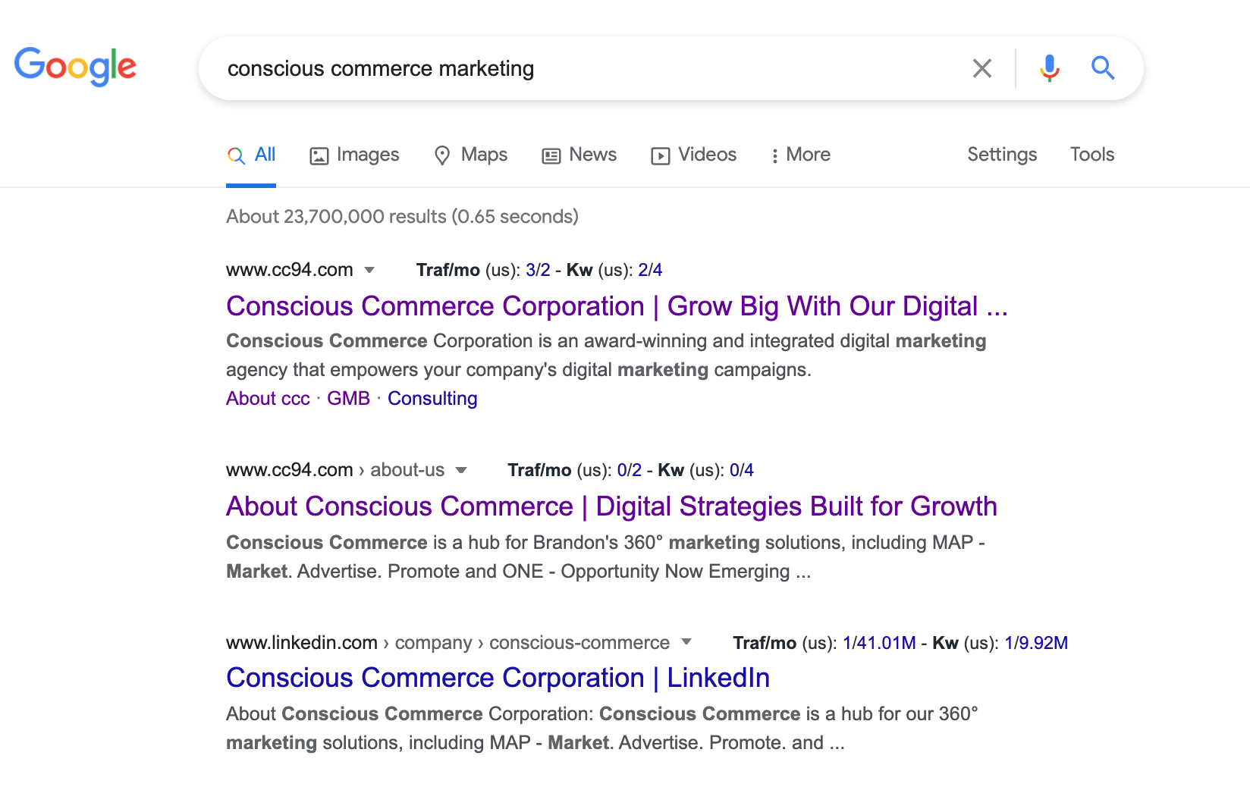Open Settings in the search bar
This screenshot has width=1250, height=790.
coord(1002,155)
